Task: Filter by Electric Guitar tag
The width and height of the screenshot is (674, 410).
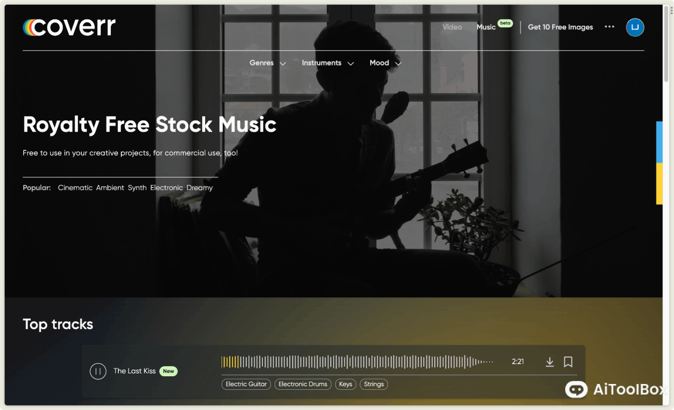Action: (246, 384)
